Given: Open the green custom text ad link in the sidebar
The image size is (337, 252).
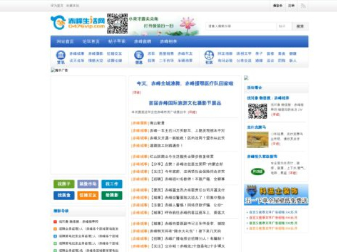Looking at the screenshot, I should click(273, 223).
